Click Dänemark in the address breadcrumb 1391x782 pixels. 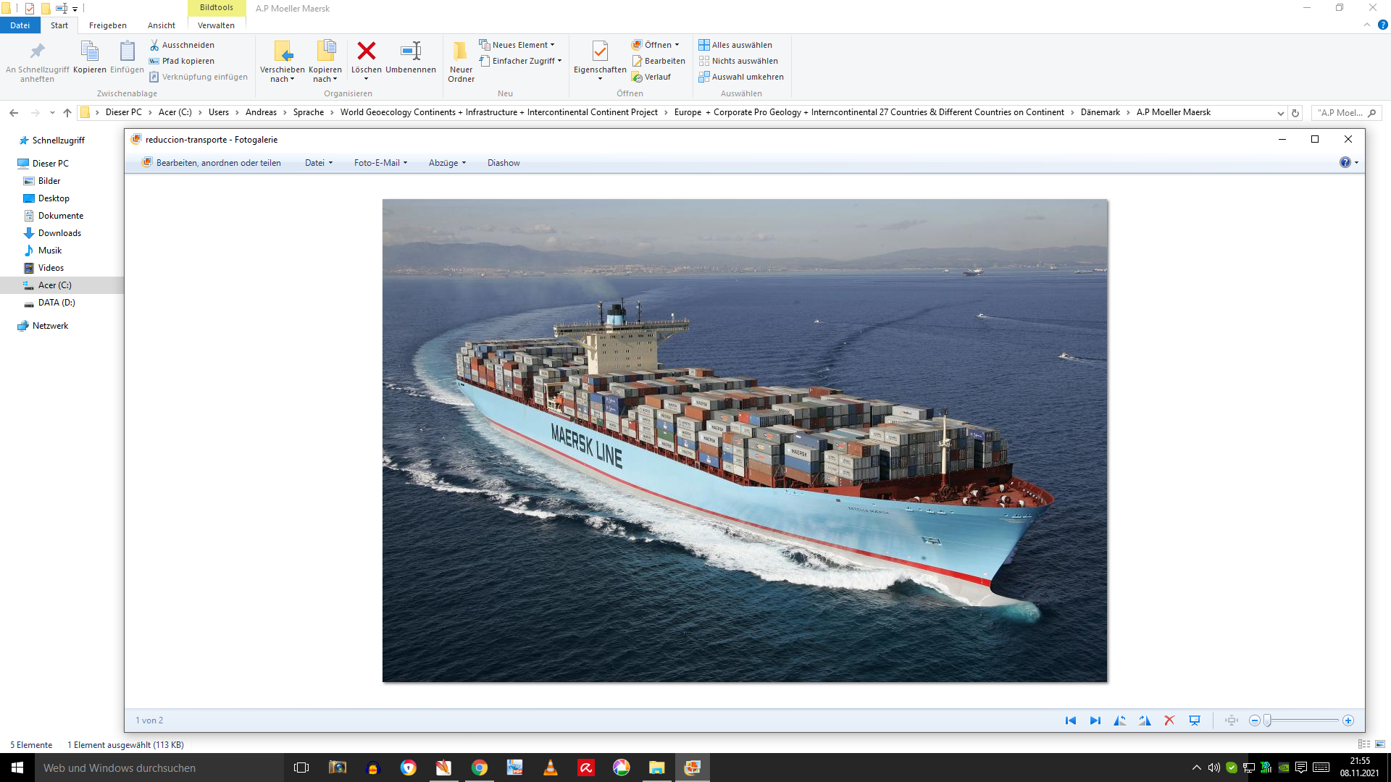click(1100, 112)
